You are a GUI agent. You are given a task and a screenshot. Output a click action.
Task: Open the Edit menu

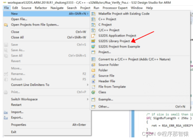15,8
